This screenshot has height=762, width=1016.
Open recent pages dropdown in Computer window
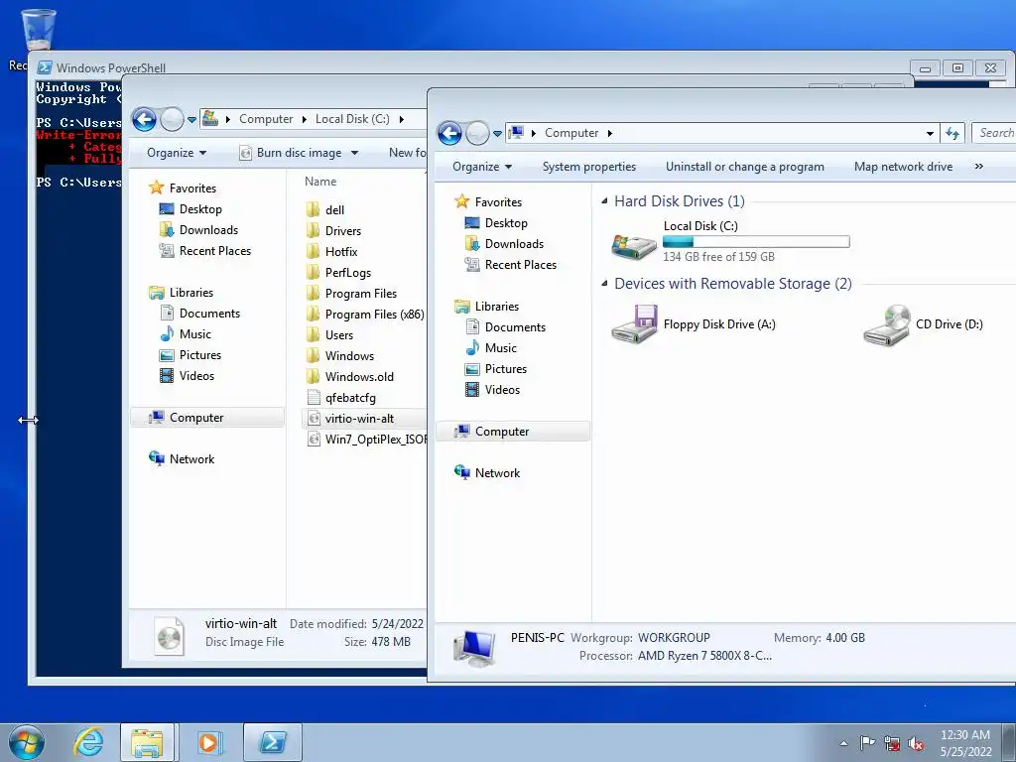(498, 134)
